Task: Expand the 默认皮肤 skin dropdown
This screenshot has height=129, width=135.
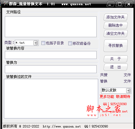Action: [128, 91]
